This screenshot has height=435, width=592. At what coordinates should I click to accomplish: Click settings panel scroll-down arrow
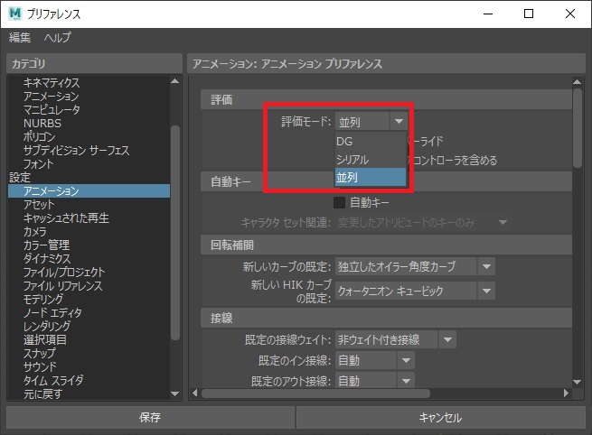click(577, 382)
